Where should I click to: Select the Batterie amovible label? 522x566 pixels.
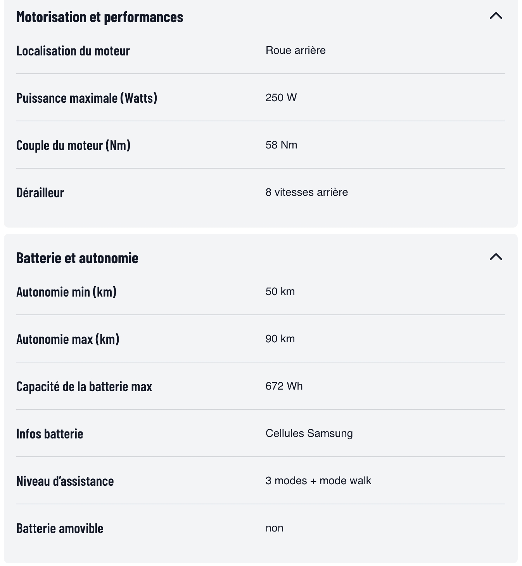60,528
